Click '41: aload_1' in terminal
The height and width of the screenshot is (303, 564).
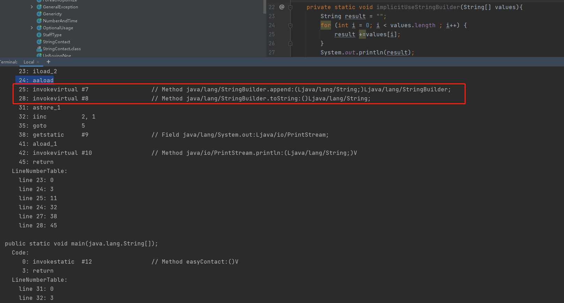click(38, 144)
